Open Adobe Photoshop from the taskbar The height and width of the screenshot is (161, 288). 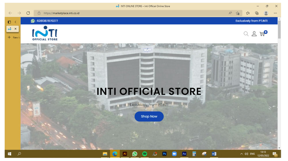pyautogui.click(x=164, y=154)
